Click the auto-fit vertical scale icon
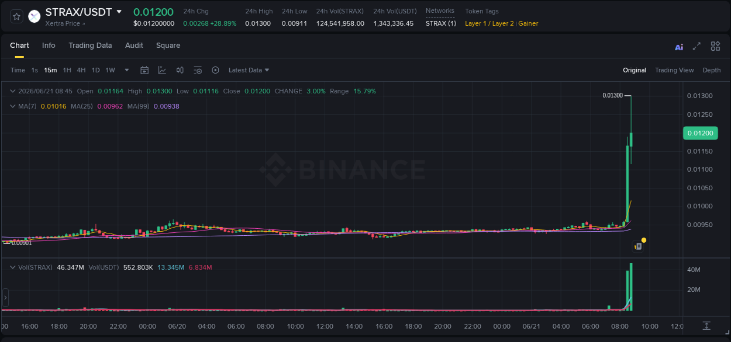This screenshot has width=731, height=342. coord(706,326)
